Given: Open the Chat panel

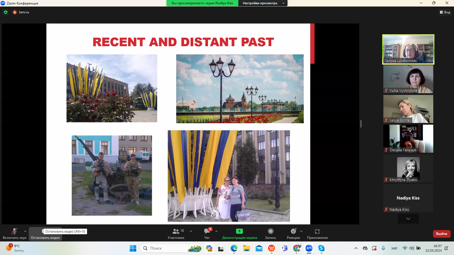Looking at the screenshot, I should pos(207,231).
